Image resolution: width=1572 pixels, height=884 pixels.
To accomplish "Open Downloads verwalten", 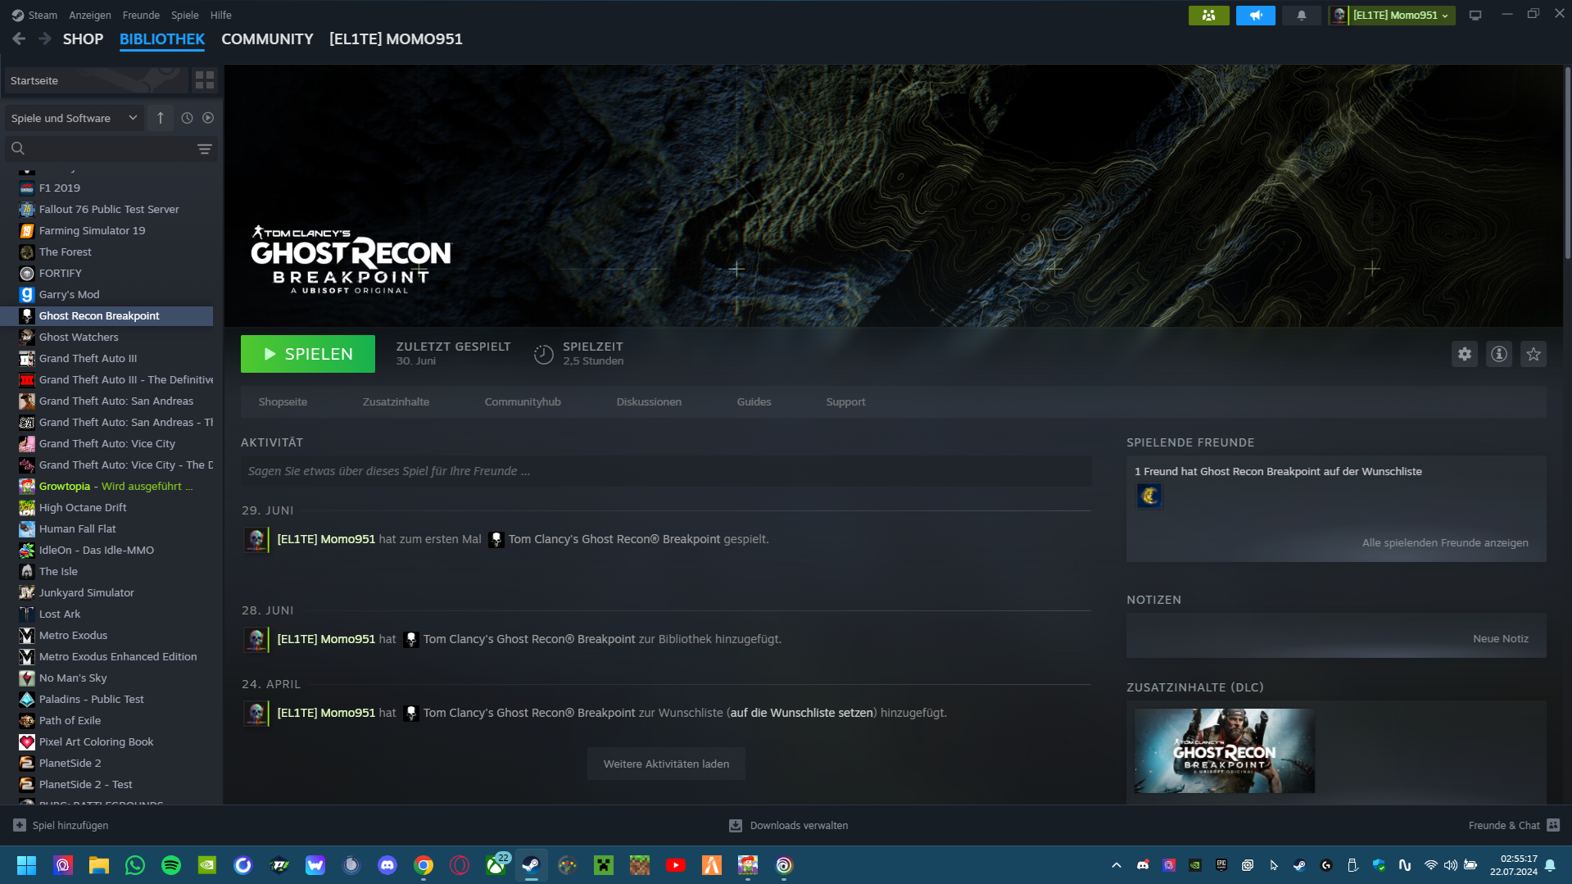I will coord(788,825).
